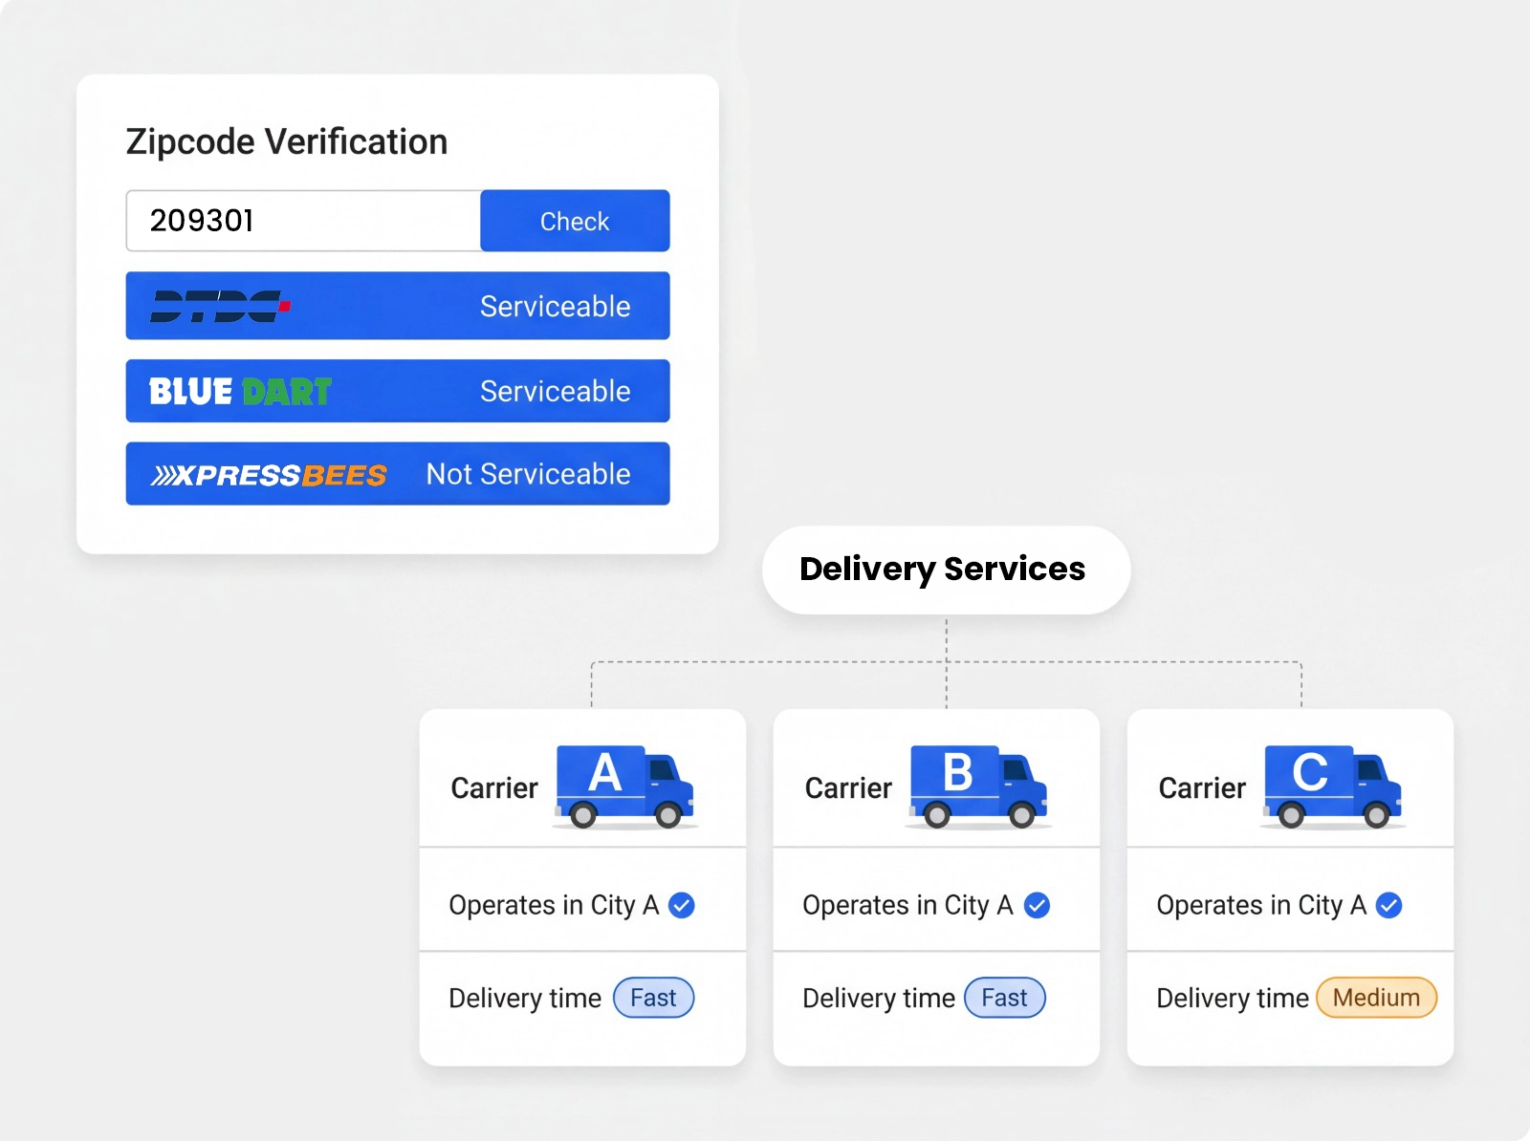Click the checkmark beside Carrier C's city coverage

pos(1389,905)
